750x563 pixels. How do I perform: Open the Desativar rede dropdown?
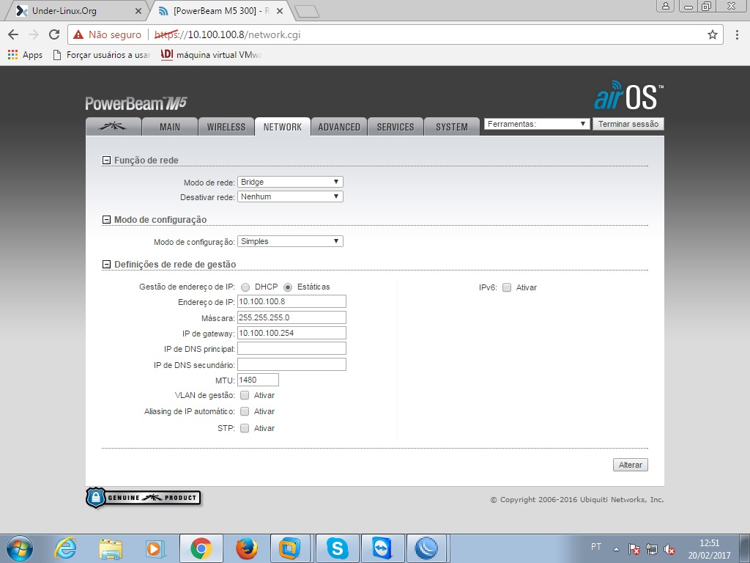pos(290,196)
